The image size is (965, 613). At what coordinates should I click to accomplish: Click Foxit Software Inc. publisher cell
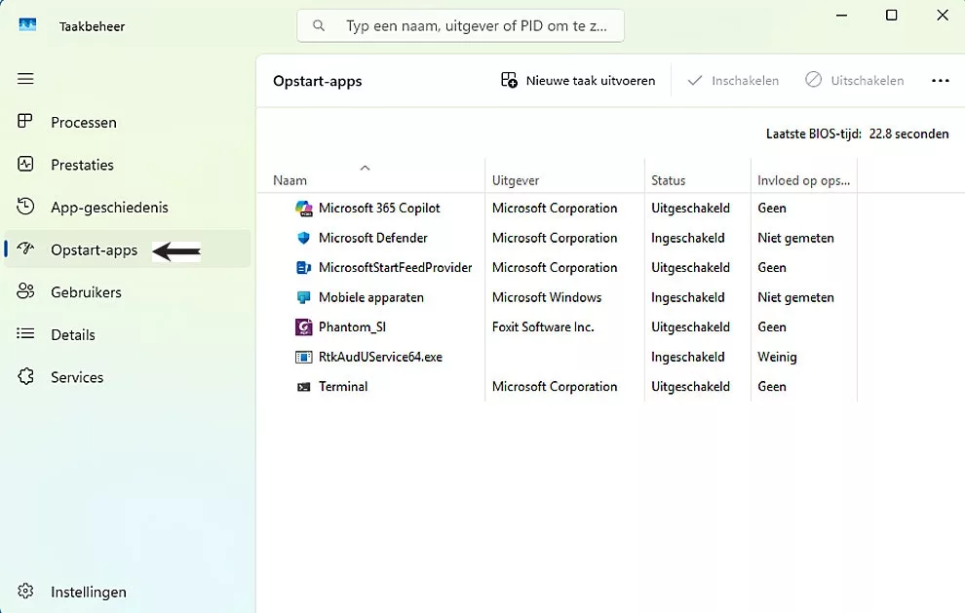pos(543,327)
